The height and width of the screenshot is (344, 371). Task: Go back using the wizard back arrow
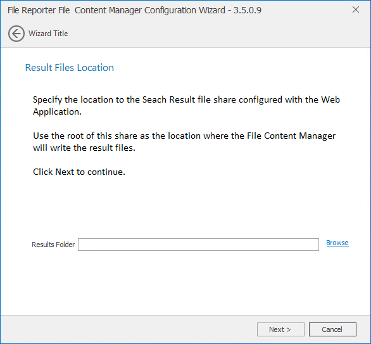pyautogui.click(x=16, y=34)
